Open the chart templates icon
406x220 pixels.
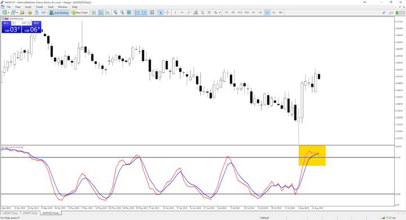pyautogui.click(x=152, y=12)
